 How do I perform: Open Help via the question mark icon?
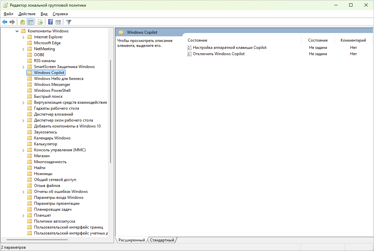tap(51, 22)
